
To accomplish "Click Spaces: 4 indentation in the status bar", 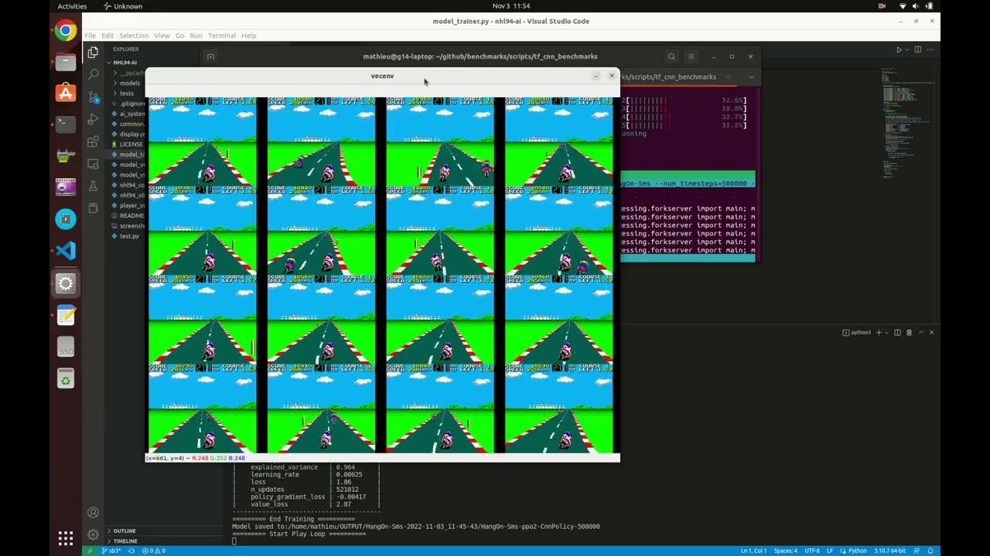I will click(786, 551).
